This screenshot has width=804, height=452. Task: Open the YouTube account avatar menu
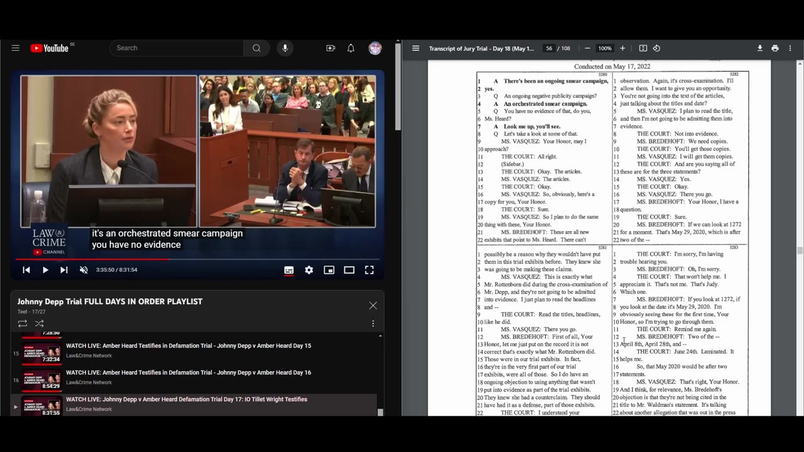[x=375, y=48]
